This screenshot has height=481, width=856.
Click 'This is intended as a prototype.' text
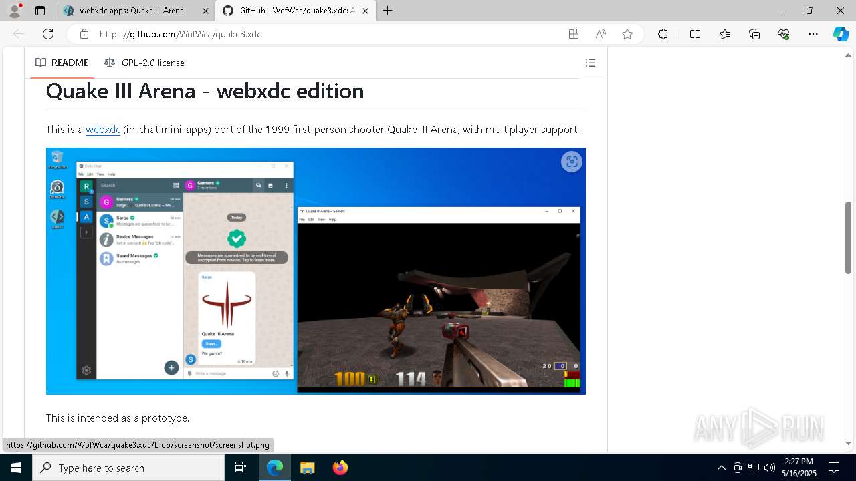(x=118, y=418)
